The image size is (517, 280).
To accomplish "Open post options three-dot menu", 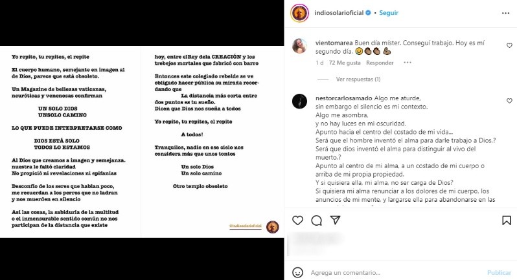I will pyautogui.click(x=505, y=13).
